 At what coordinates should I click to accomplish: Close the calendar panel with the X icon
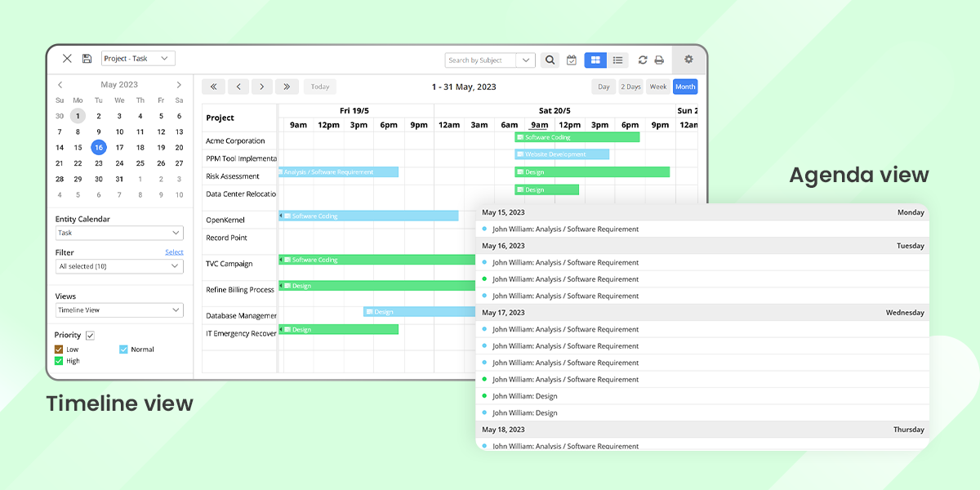coord(67,59)
